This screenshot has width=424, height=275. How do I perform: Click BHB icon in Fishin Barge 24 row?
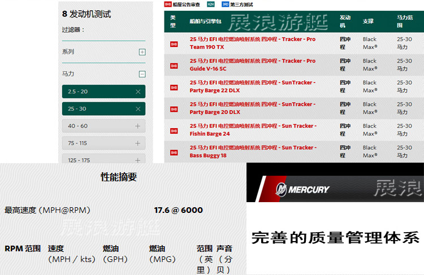tap(174, 131)
